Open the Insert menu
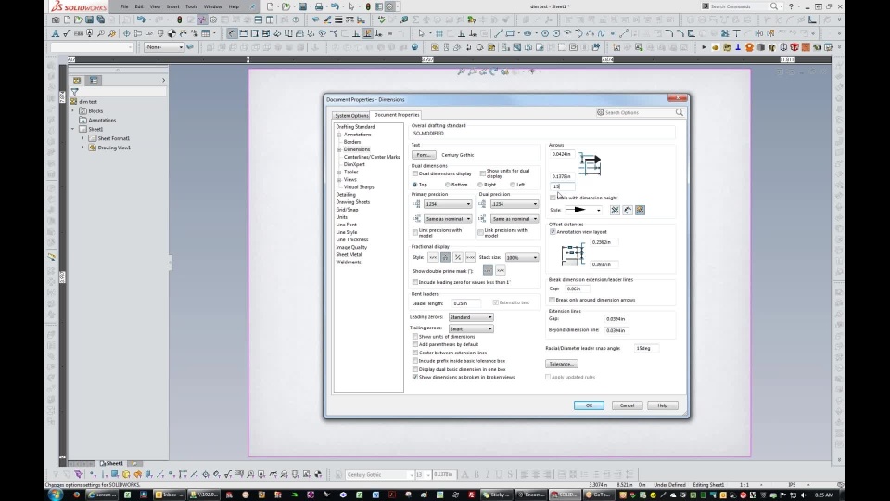Viewport: 890px width, 501px height. click(172, 6)
